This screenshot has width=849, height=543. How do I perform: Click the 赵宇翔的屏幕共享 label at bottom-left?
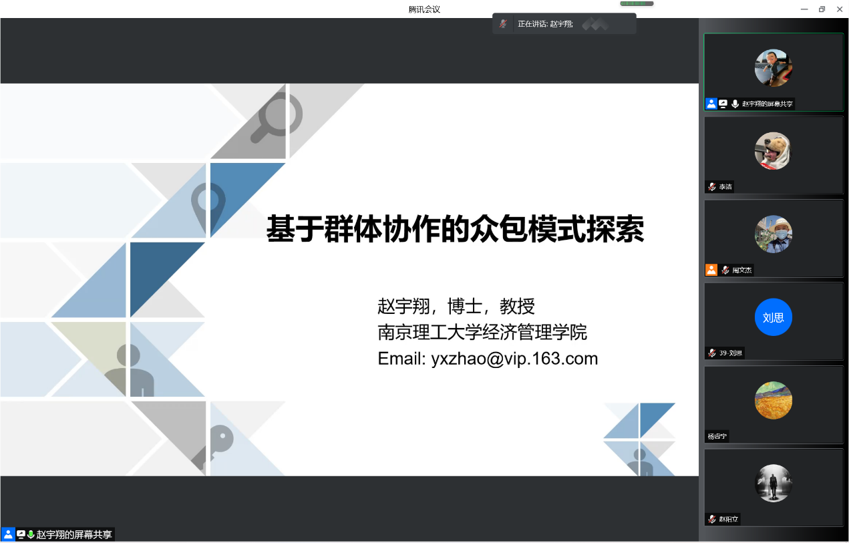pyautogui.click(x=74, y=534)
